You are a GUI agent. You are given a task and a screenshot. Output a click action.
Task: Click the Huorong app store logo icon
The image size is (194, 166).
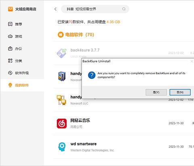click(x=11, y=9)
